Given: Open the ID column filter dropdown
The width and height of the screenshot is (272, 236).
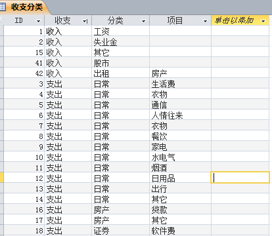Looking at the screenshot, I should point(38,21).
